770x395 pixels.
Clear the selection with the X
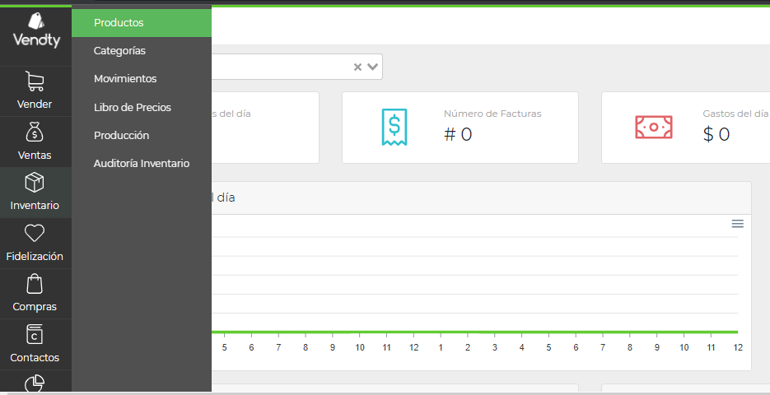(x=357, y=67)
